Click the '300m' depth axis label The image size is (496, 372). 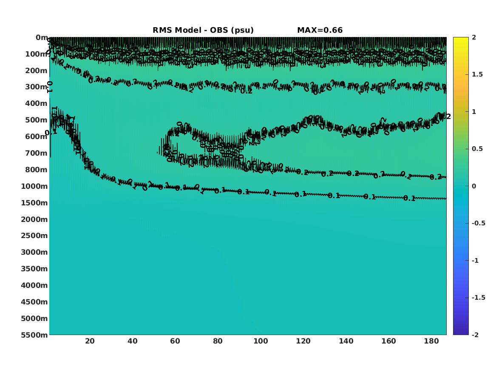[x=37, y=87]
